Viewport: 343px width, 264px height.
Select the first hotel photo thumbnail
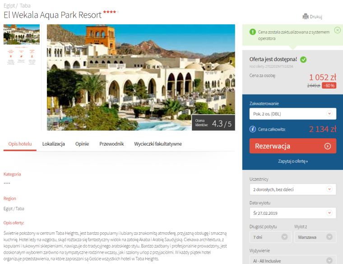[x=22, y=34]
